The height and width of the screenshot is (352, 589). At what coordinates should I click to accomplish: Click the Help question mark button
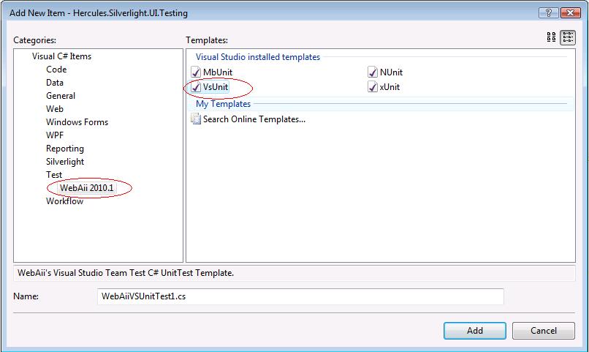click(x=544, y=14)
